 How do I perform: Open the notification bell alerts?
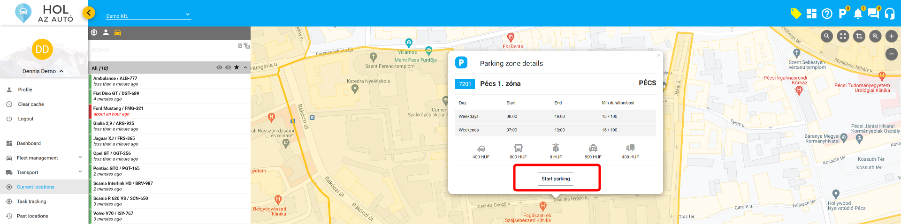[x=858, y=14]
